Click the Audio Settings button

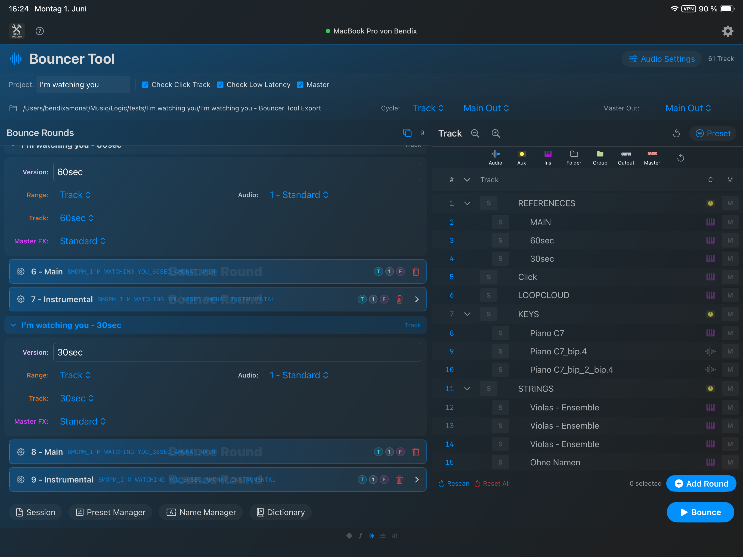click(661, 59)
